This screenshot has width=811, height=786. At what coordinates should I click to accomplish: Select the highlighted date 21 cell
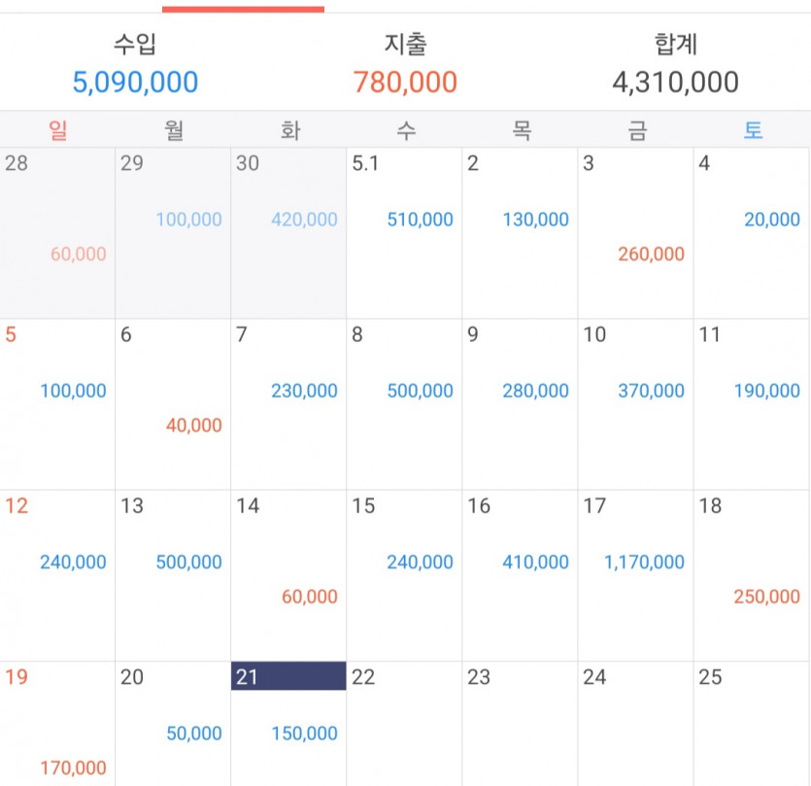288,724
